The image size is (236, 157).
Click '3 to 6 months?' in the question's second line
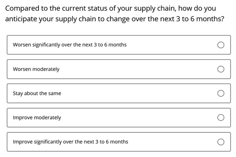[x=200, y=19]
